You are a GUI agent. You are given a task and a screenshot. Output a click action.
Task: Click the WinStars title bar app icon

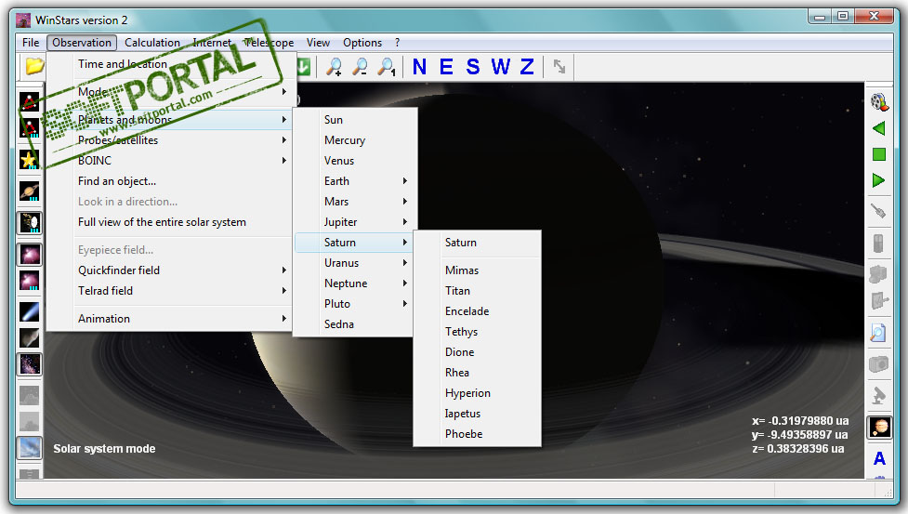[23, 20]
